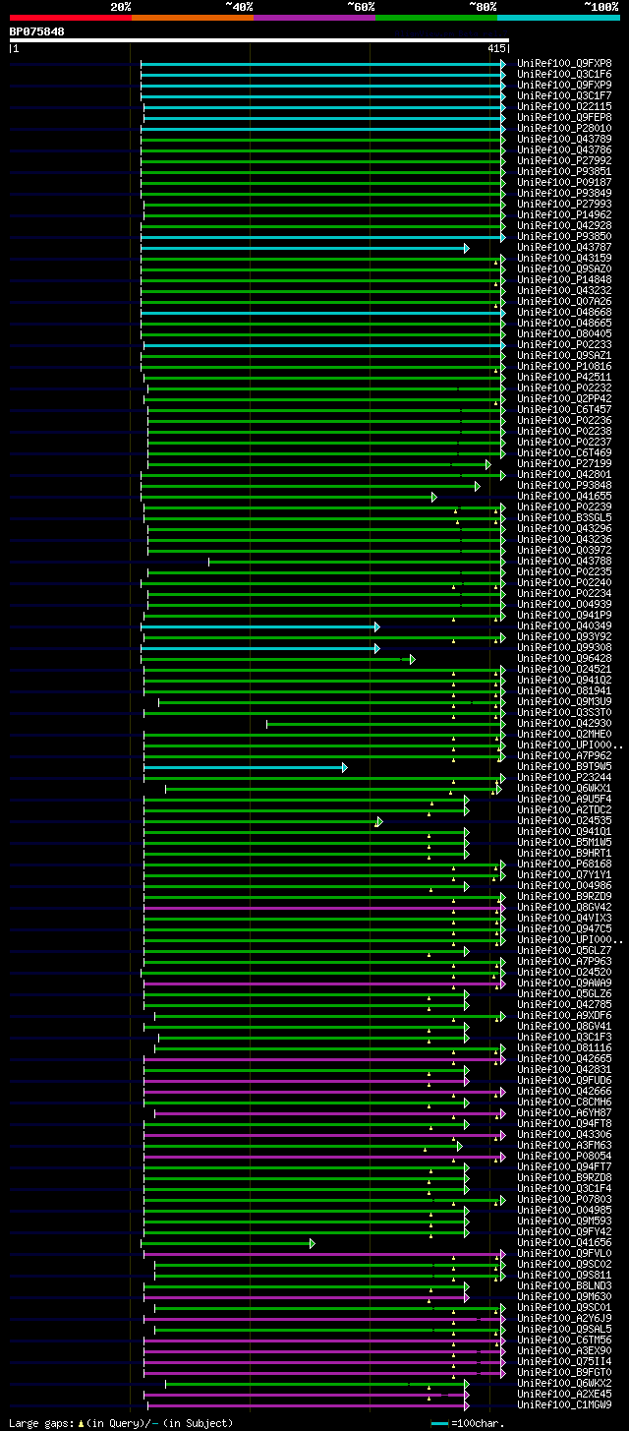Image resolution: width=629 pixels, height=1431 pixels.
Task: Select label UniRef100_Q75II4
Action: click(564, 1361)
